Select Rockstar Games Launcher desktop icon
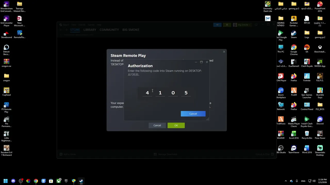Screen dimensions: 330x185 (x=294, y=21)
